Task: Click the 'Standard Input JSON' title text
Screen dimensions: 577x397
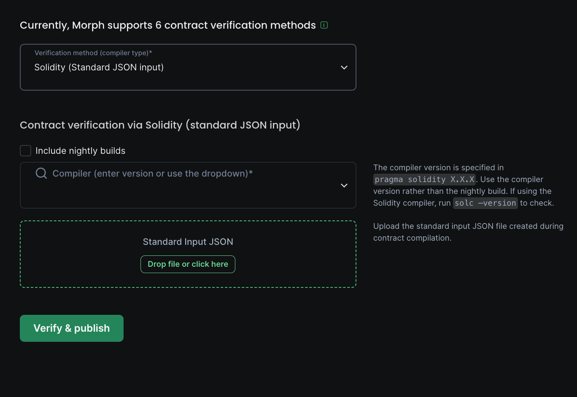Action: click(188, 242)
